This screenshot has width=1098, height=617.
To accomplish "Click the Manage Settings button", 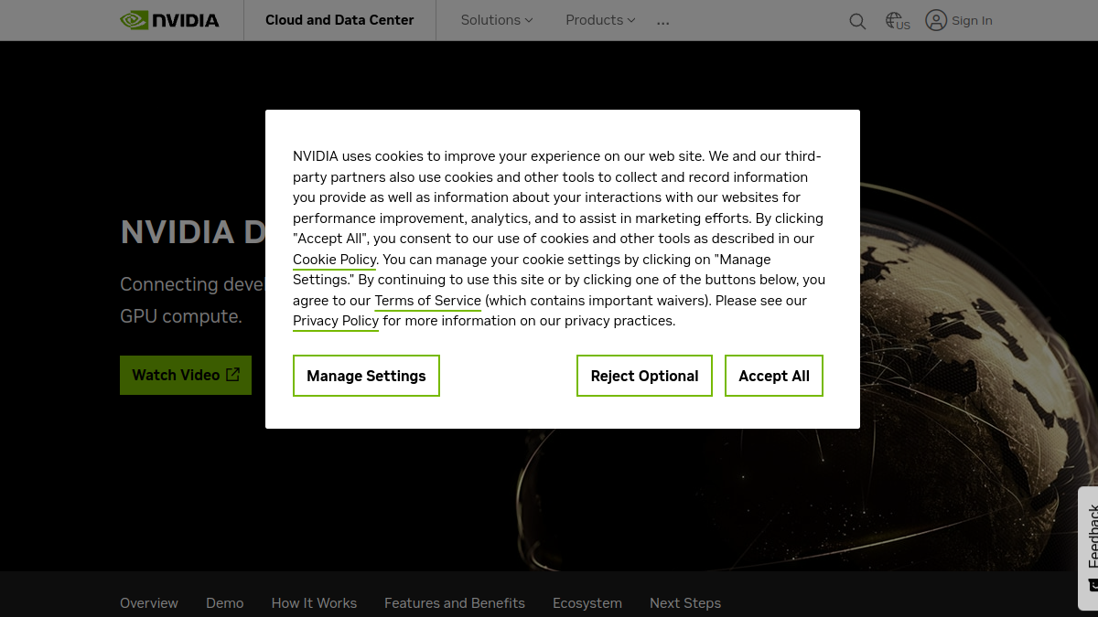I will pos(366,376).
